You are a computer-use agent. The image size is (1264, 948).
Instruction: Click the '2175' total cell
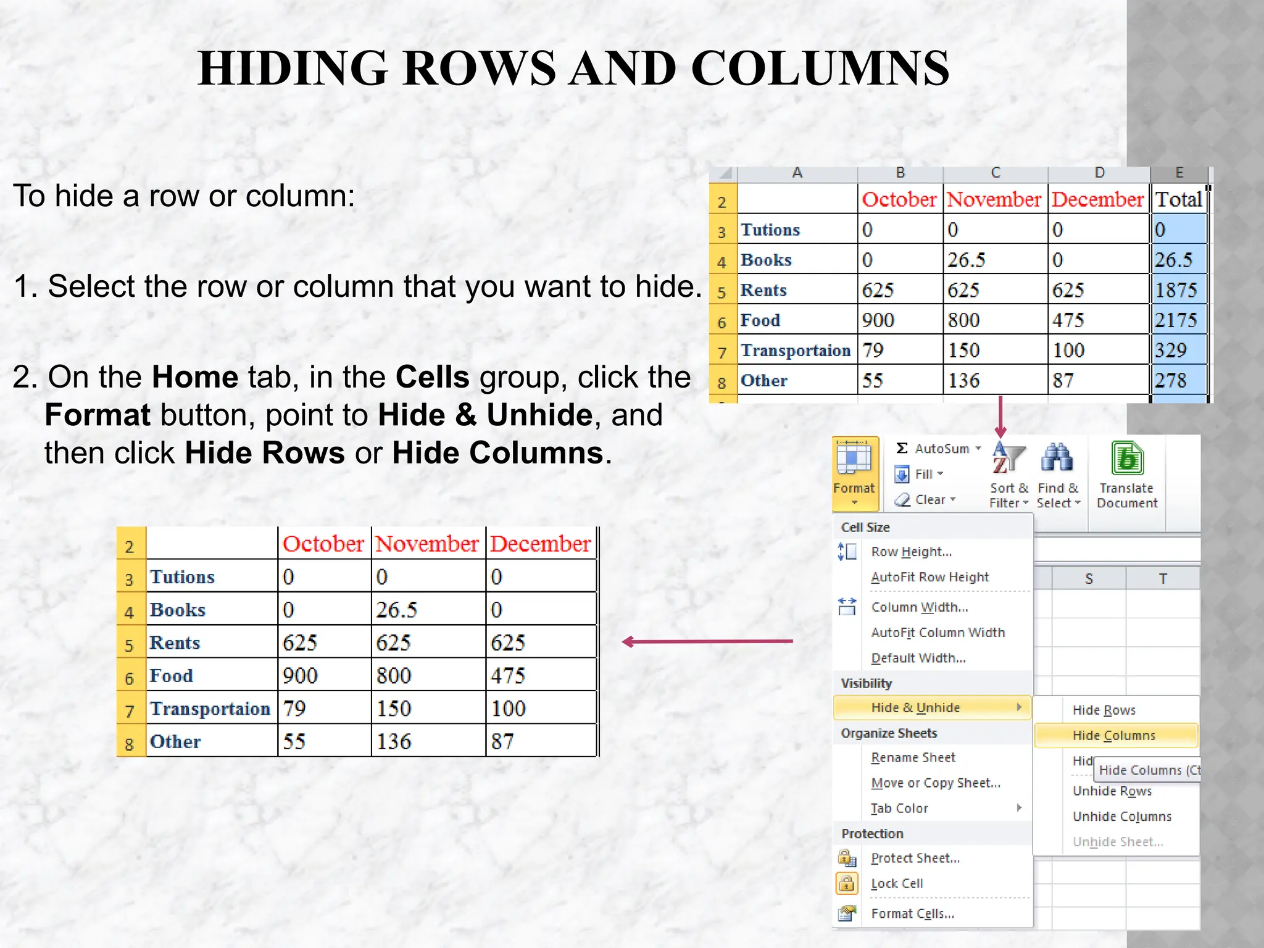coord(1179,320)
